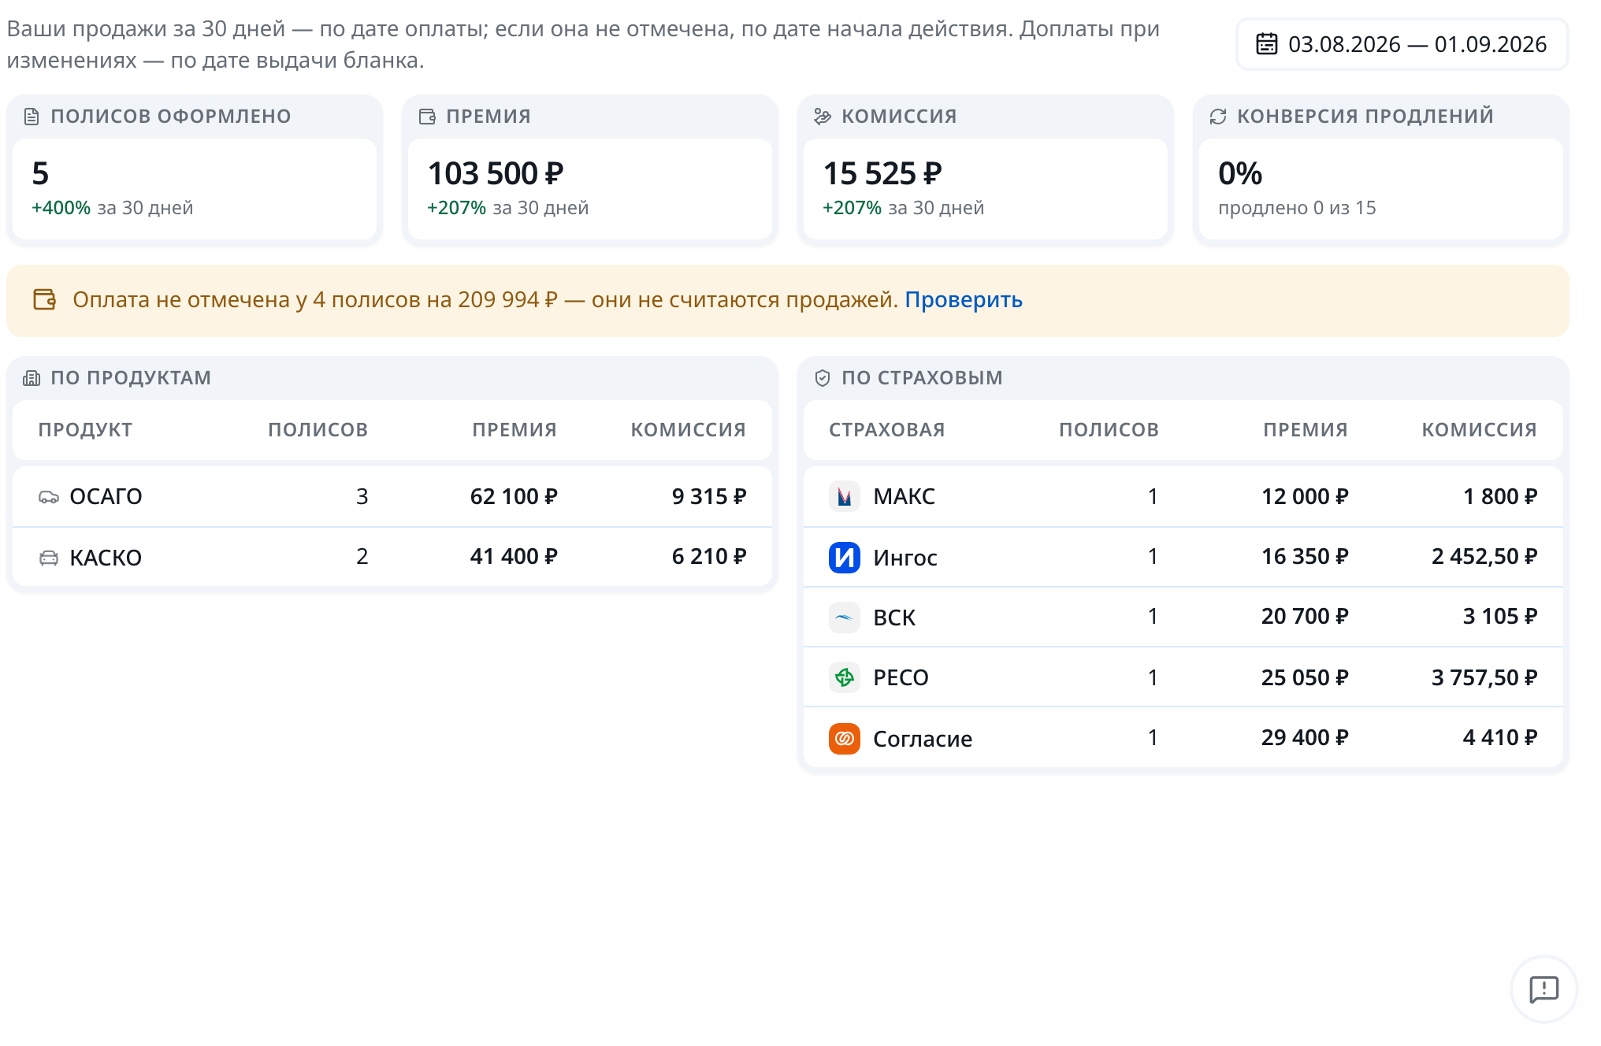Open the feedback chat button

point(1543,989)
